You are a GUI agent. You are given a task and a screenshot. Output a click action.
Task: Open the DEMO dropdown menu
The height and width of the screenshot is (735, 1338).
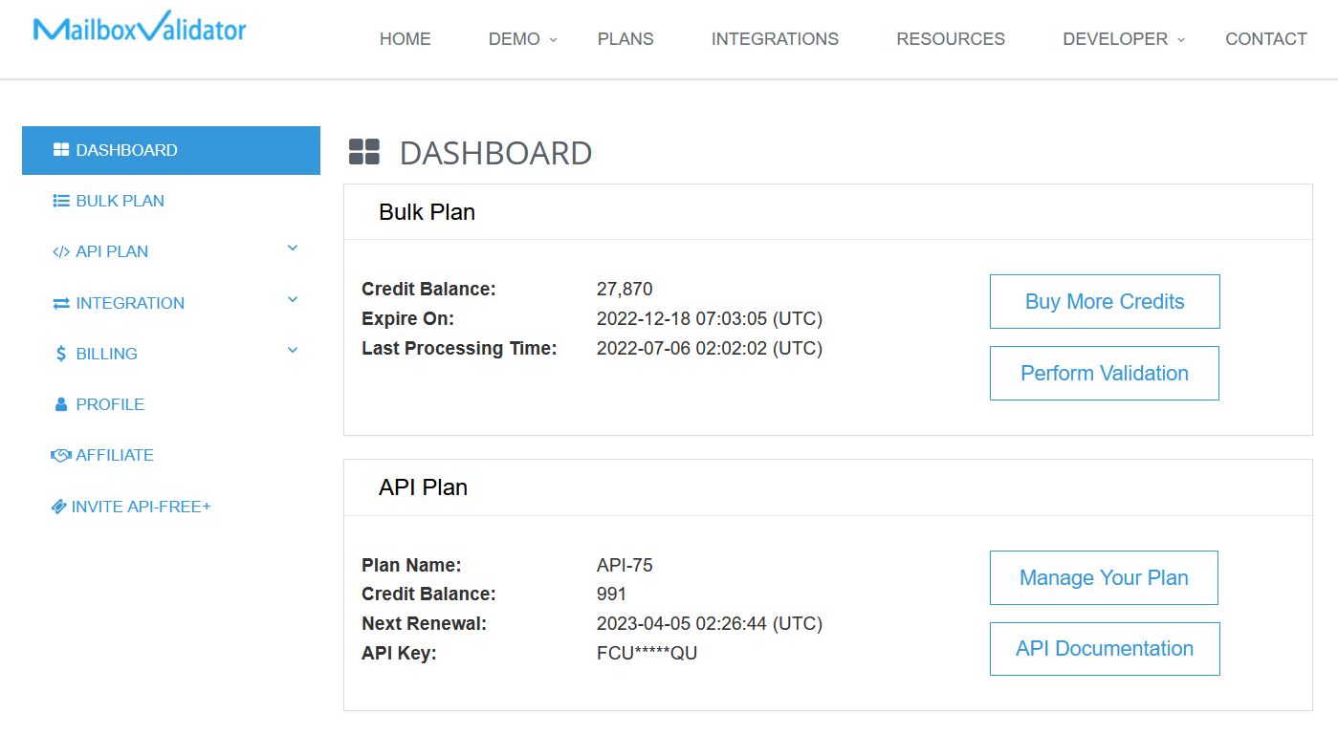(x=515, y=39)
